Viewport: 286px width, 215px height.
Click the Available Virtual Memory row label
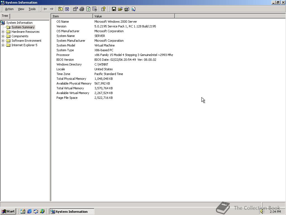pyautogui.click(x=73, y=93)
